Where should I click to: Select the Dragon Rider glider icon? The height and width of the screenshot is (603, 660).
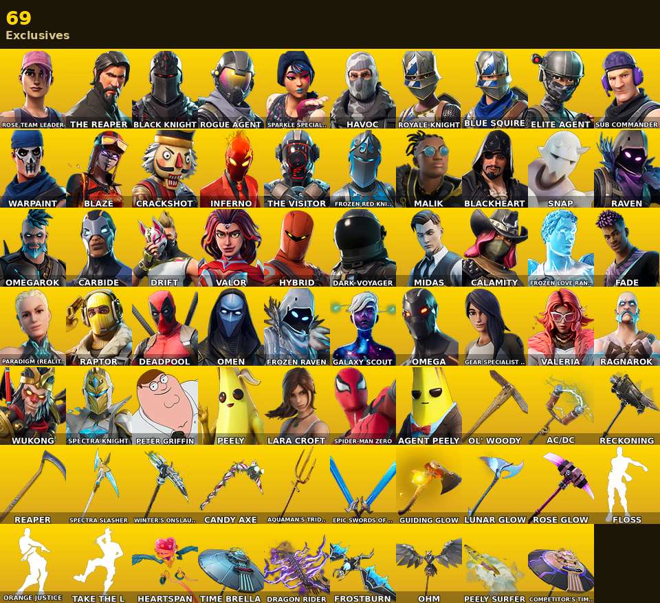[297, 564]
